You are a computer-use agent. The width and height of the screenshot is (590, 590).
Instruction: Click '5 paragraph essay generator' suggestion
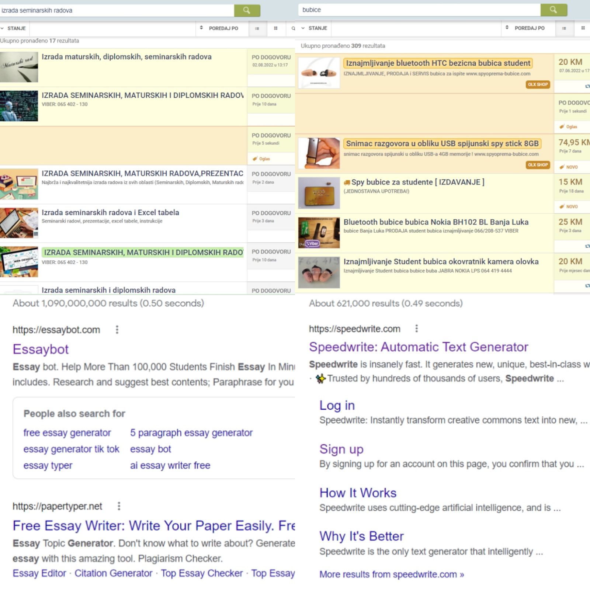coord(191,433)
